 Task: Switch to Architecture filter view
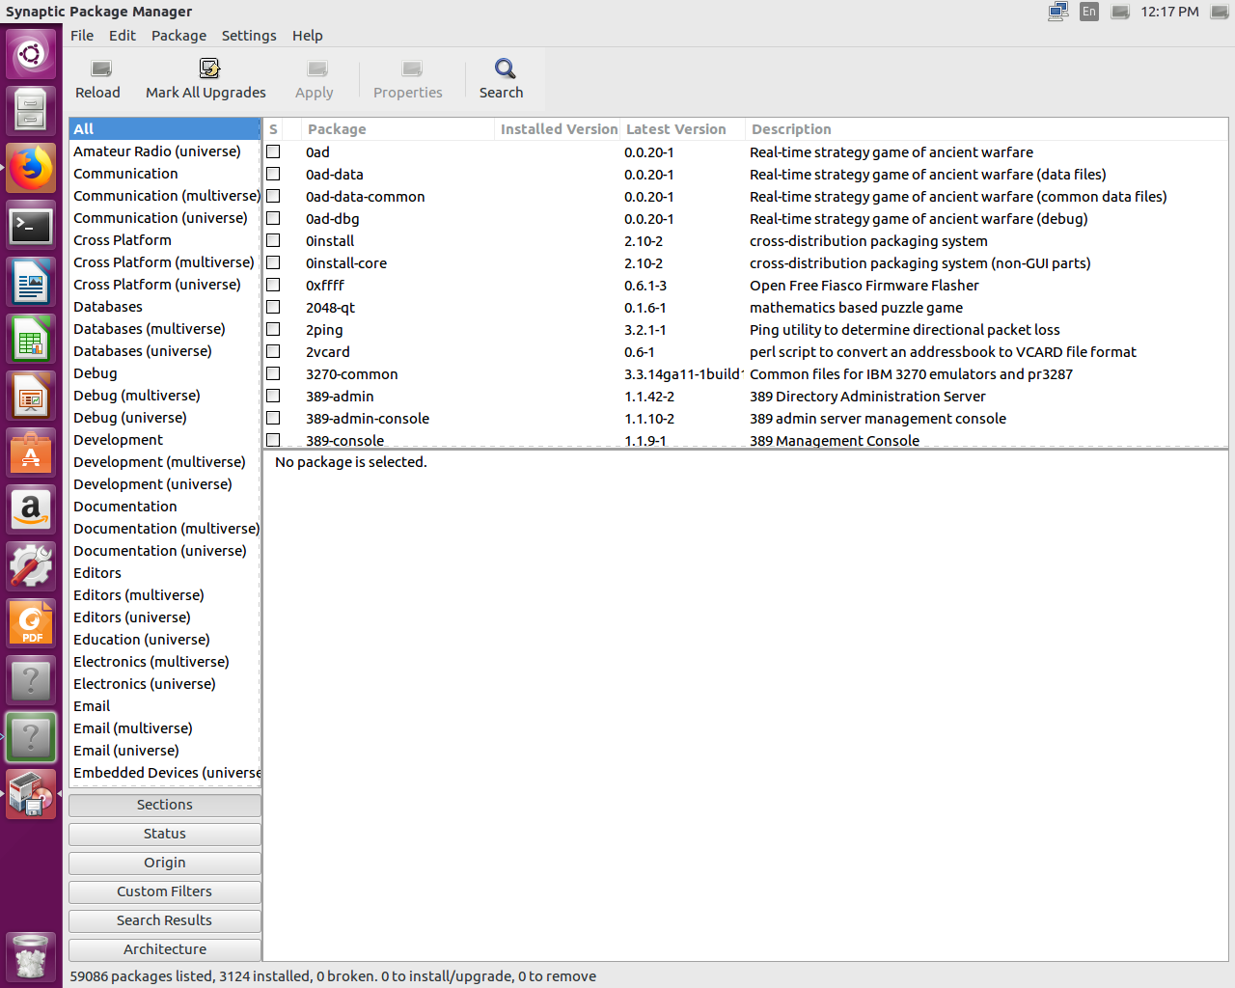tap(165, 949)
